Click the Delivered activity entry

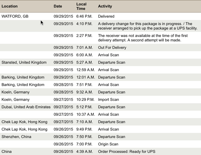point(106,16)
